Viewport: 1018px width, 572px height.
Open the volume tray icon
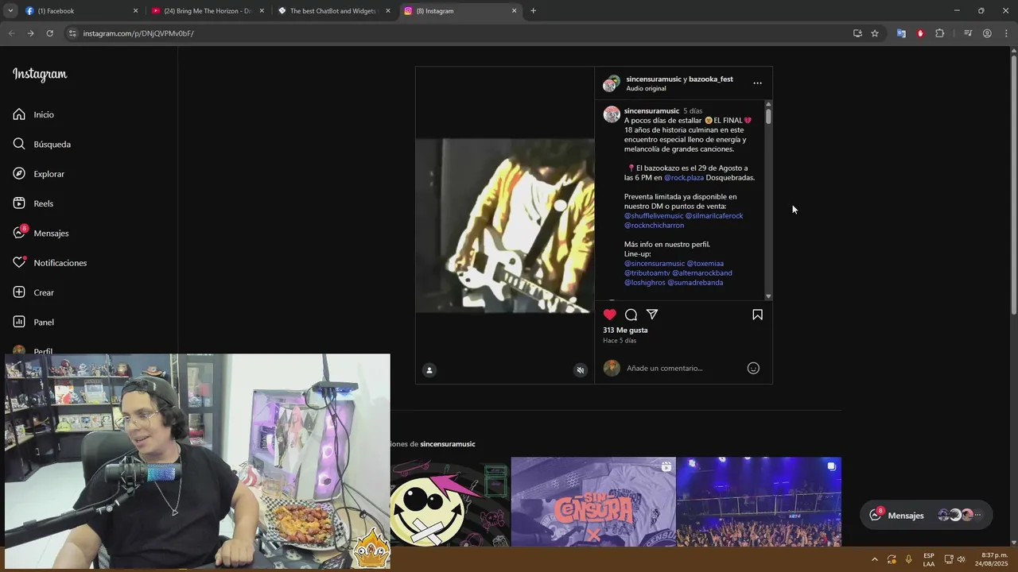[x=962, y=559]
